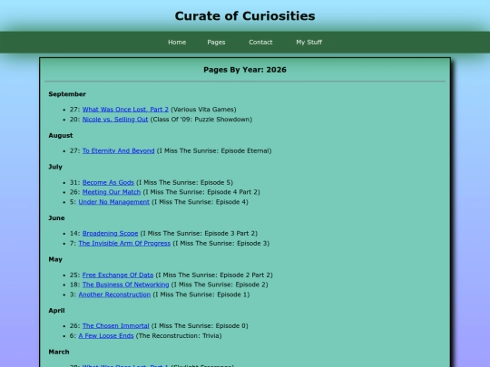Image resolution: width=490 pixels, height=367 pixels.
Task: Open the Pages navigation item
Action: (x=216, y=42)
